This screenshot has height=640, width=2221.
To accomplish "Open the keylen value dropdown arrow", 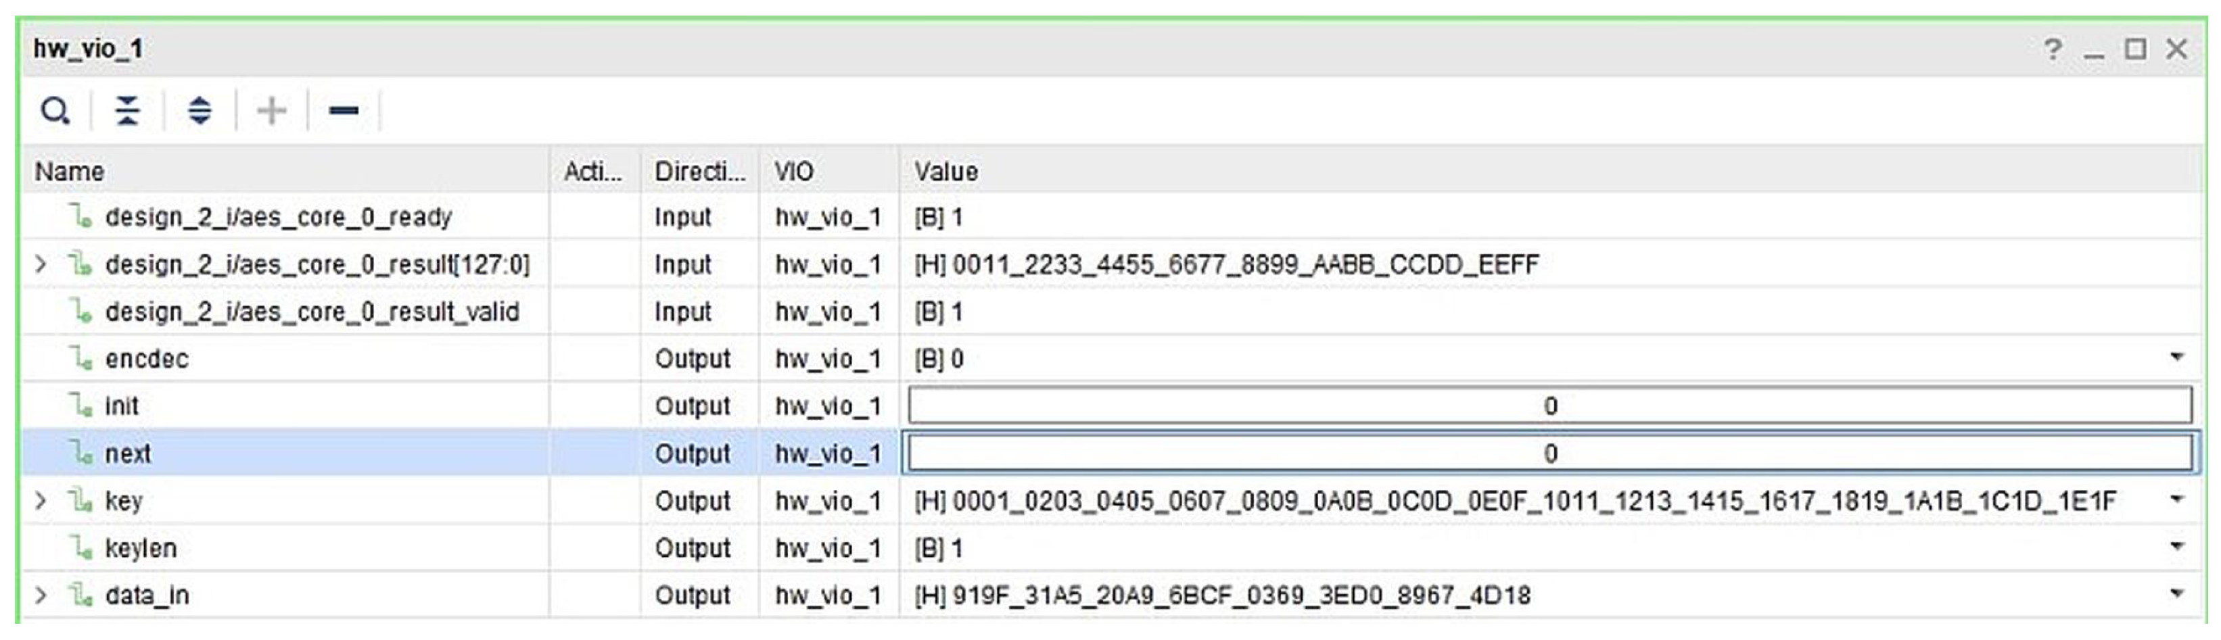I will pyautogui.click(x=2177, y=547).
